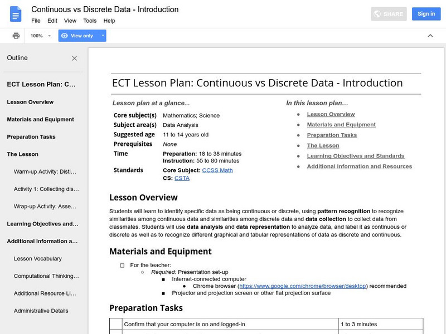Open the Help menu

pyautogui.click(x=109, y=21)
